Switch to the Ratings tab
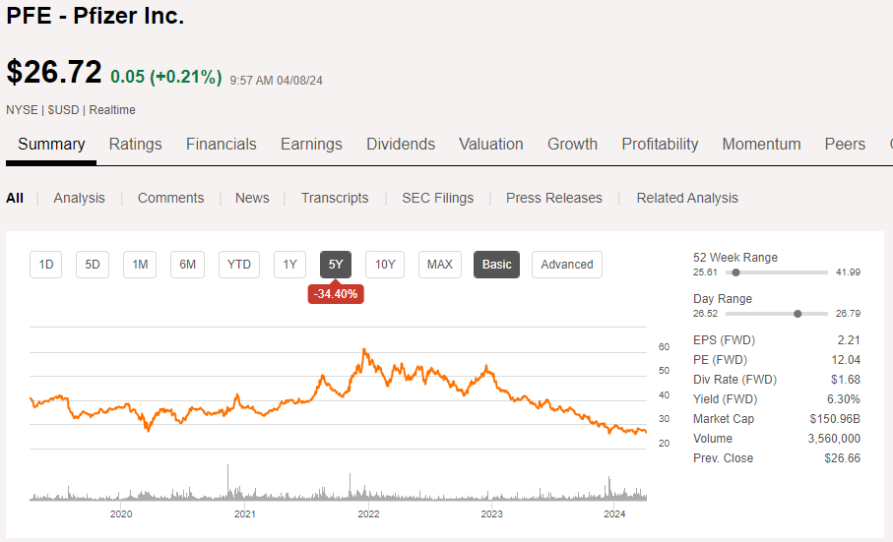The image size is (893, 542). tap(136, 145)
